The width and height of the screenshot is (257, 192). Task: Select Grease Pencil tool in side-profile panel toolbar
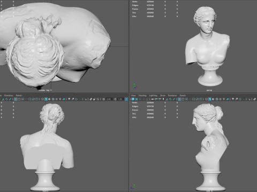click(x=174, y=99)
